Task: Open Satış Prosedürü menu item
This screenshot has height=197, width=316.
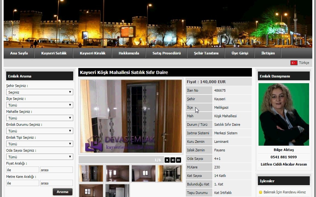Action: click(x=166, y=53)
